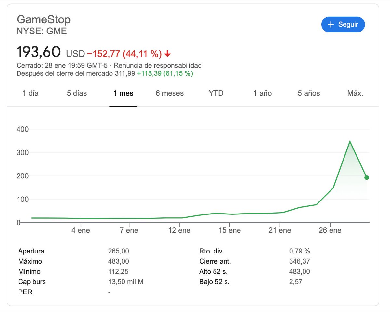Viewport: 390px width, 312px height.
Task: Click the plus icon in the Seguir button
Action: (331, 24)
